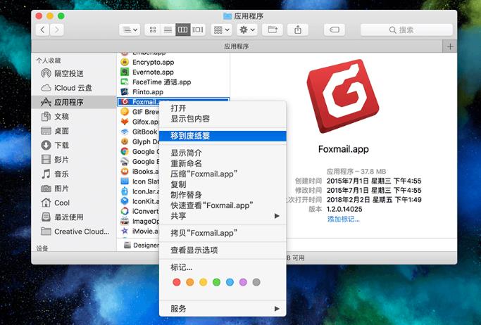Switch to icon grid view
This screenshot has width=481, height=325.
click(x=152, y=30)
